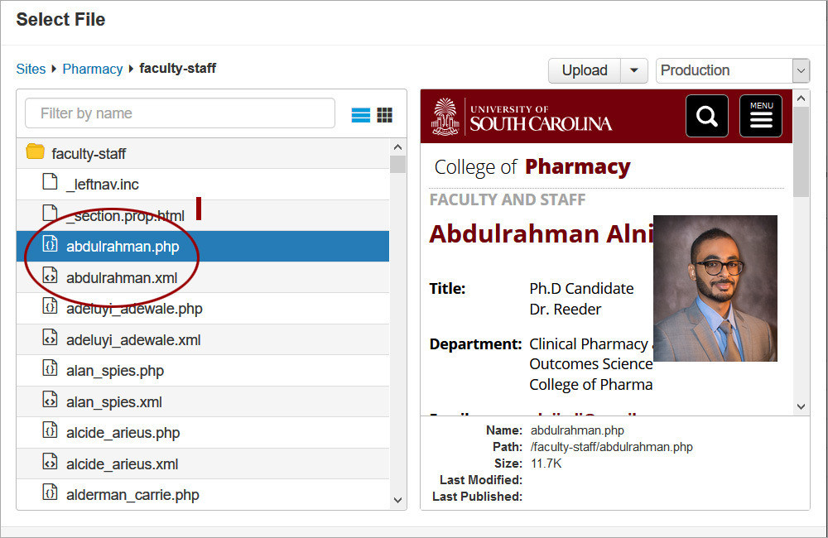The height and width of the screenshot is (538, 828).
Task: Click the search magnifier in preview
Action: coord(707,116)
